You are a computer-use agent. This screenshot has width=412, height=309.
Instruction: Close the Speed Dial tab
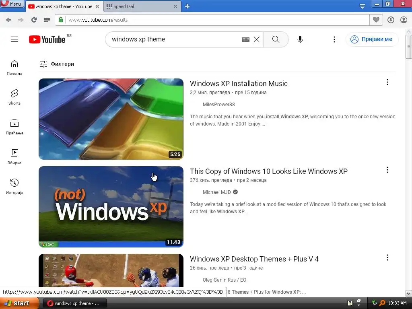click(x=175, y=6)
